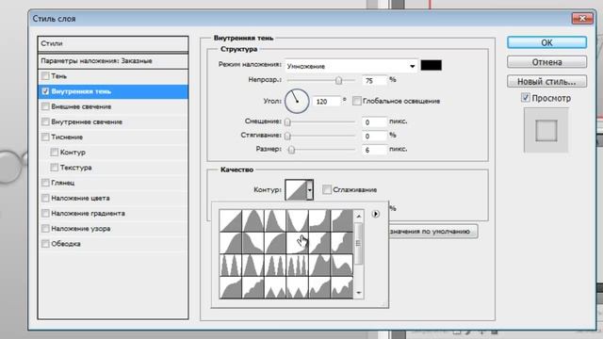The height and width of the screenshot is (339, 603).
Task: Click the contour list scrollbar up arrow
Action: (x=359, y=217)
